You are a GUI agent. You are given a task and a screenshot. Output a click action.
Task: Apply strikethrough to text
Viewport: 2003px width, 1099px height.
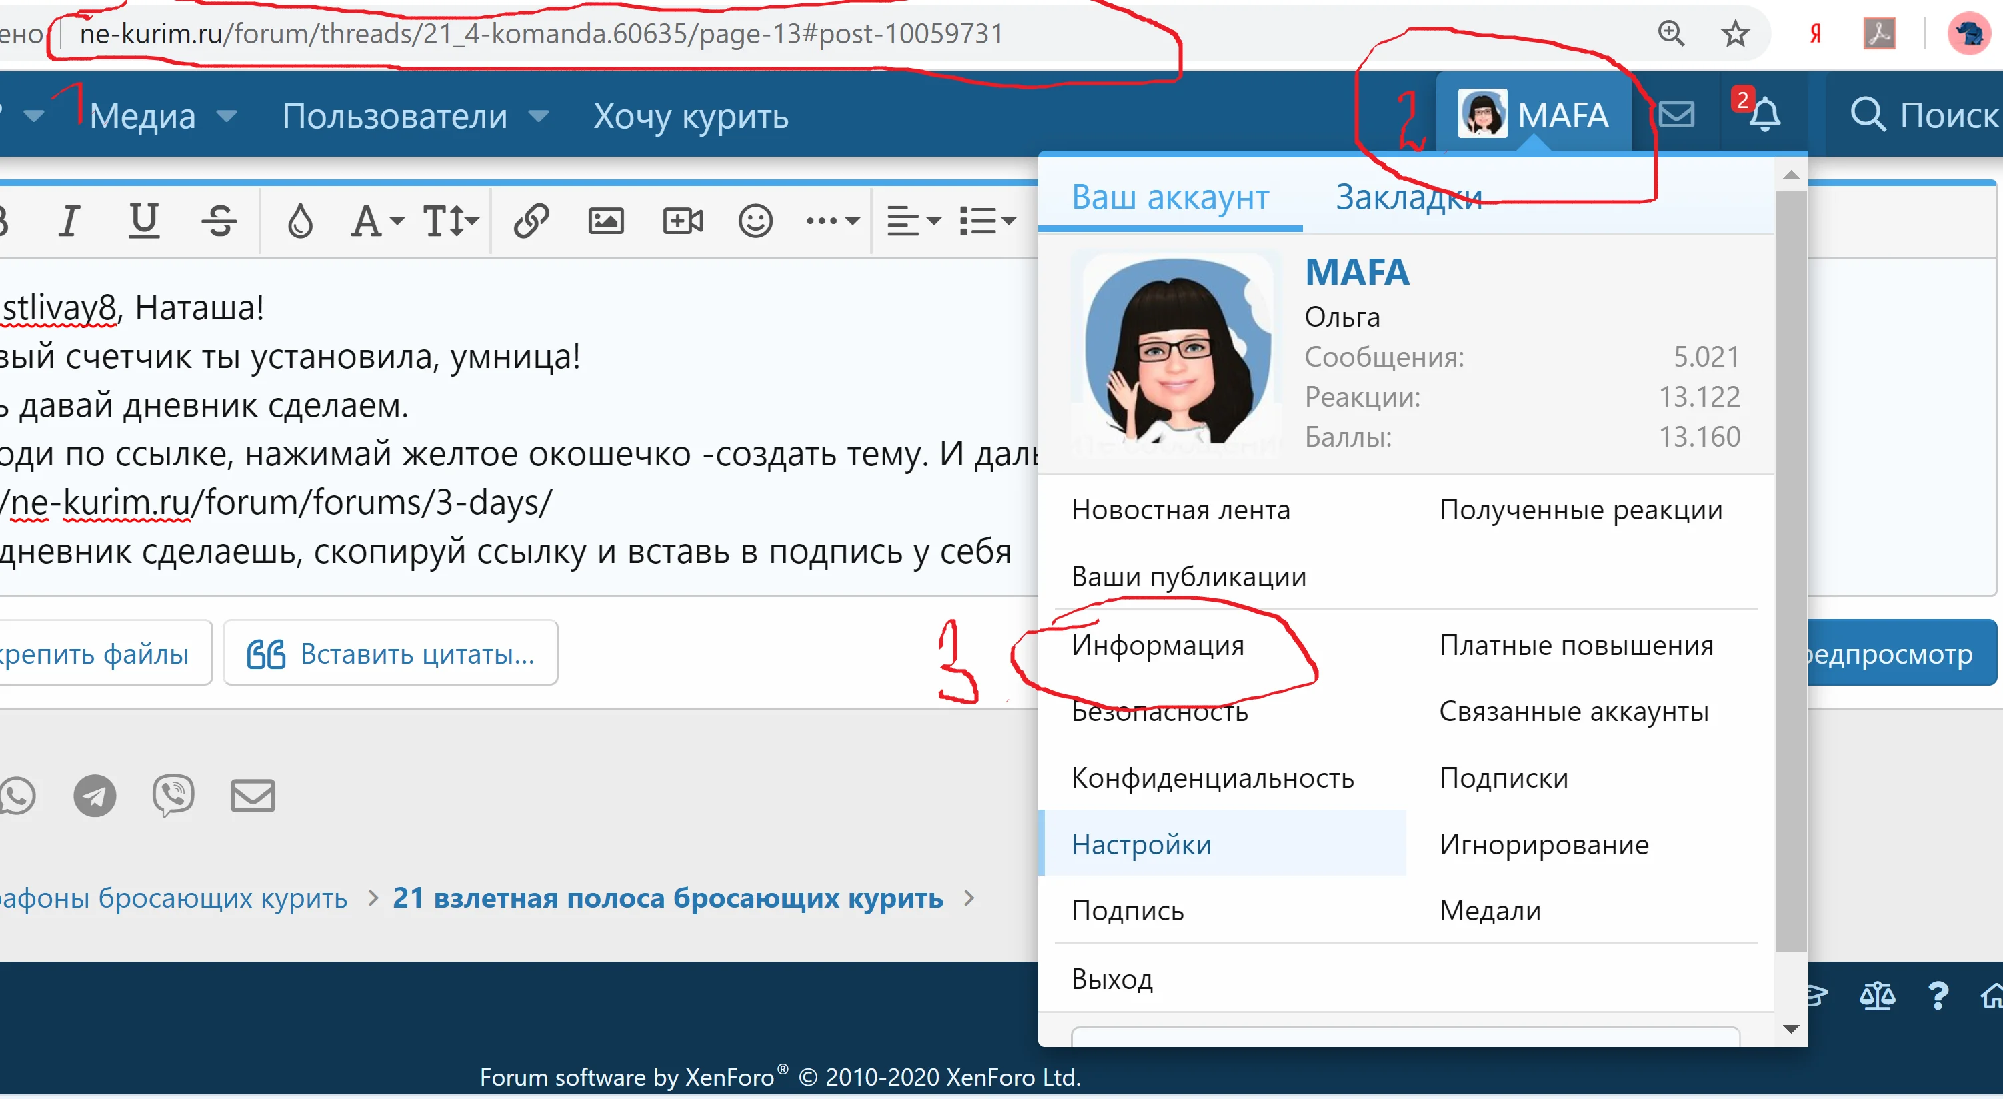point(219,220)
